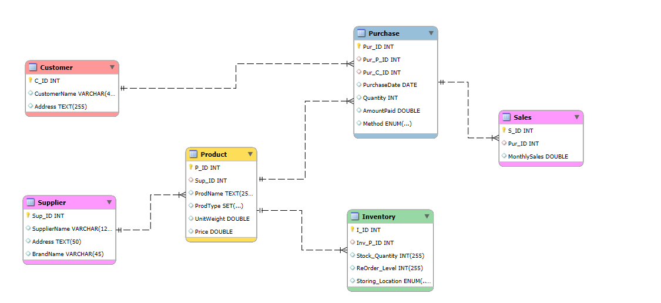Click the diamond icon beside BrandName VARCHAR(45)
The height and width of the screenshot is (303, 661).
pyautogui.click(x=28, y=254)
